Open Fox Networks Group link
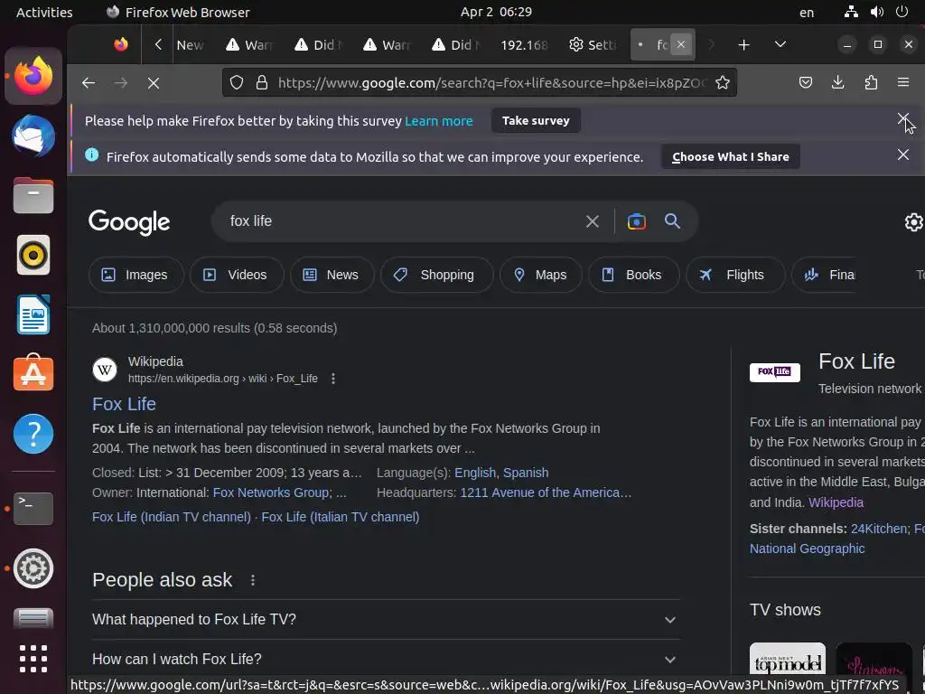 [x=271, y=492]
